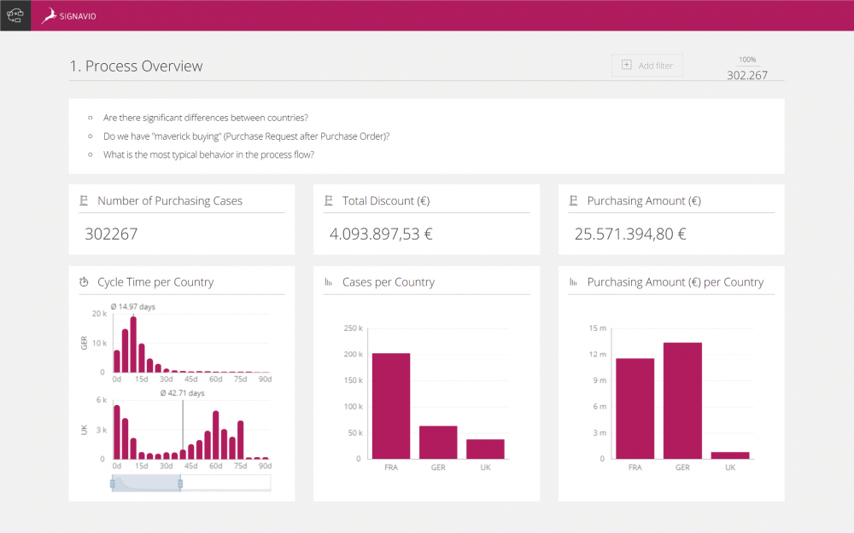Click the stopwatch icon beside Cycle Time per Country
854x533 pixels.
coord(84,282)
